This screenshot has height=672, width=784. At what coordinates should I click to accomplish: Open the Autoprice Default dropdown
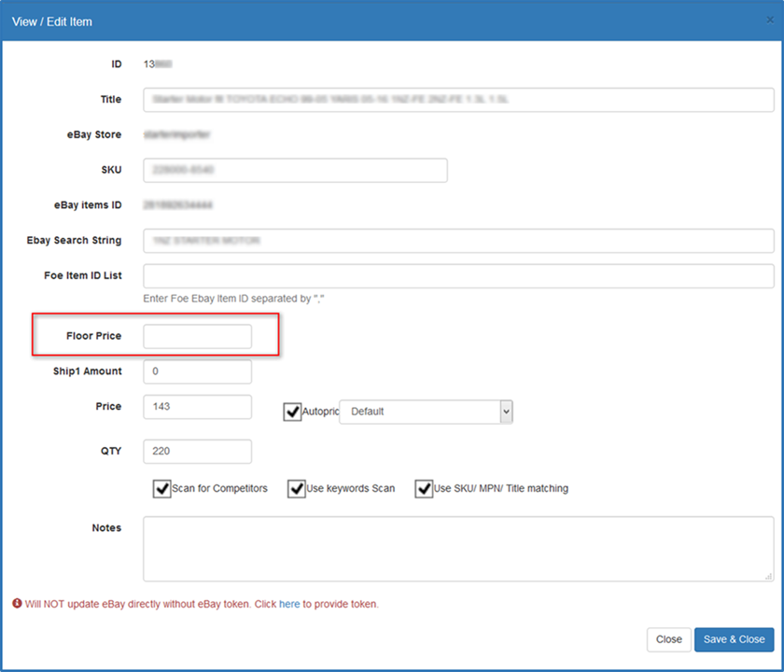point(426,411)
